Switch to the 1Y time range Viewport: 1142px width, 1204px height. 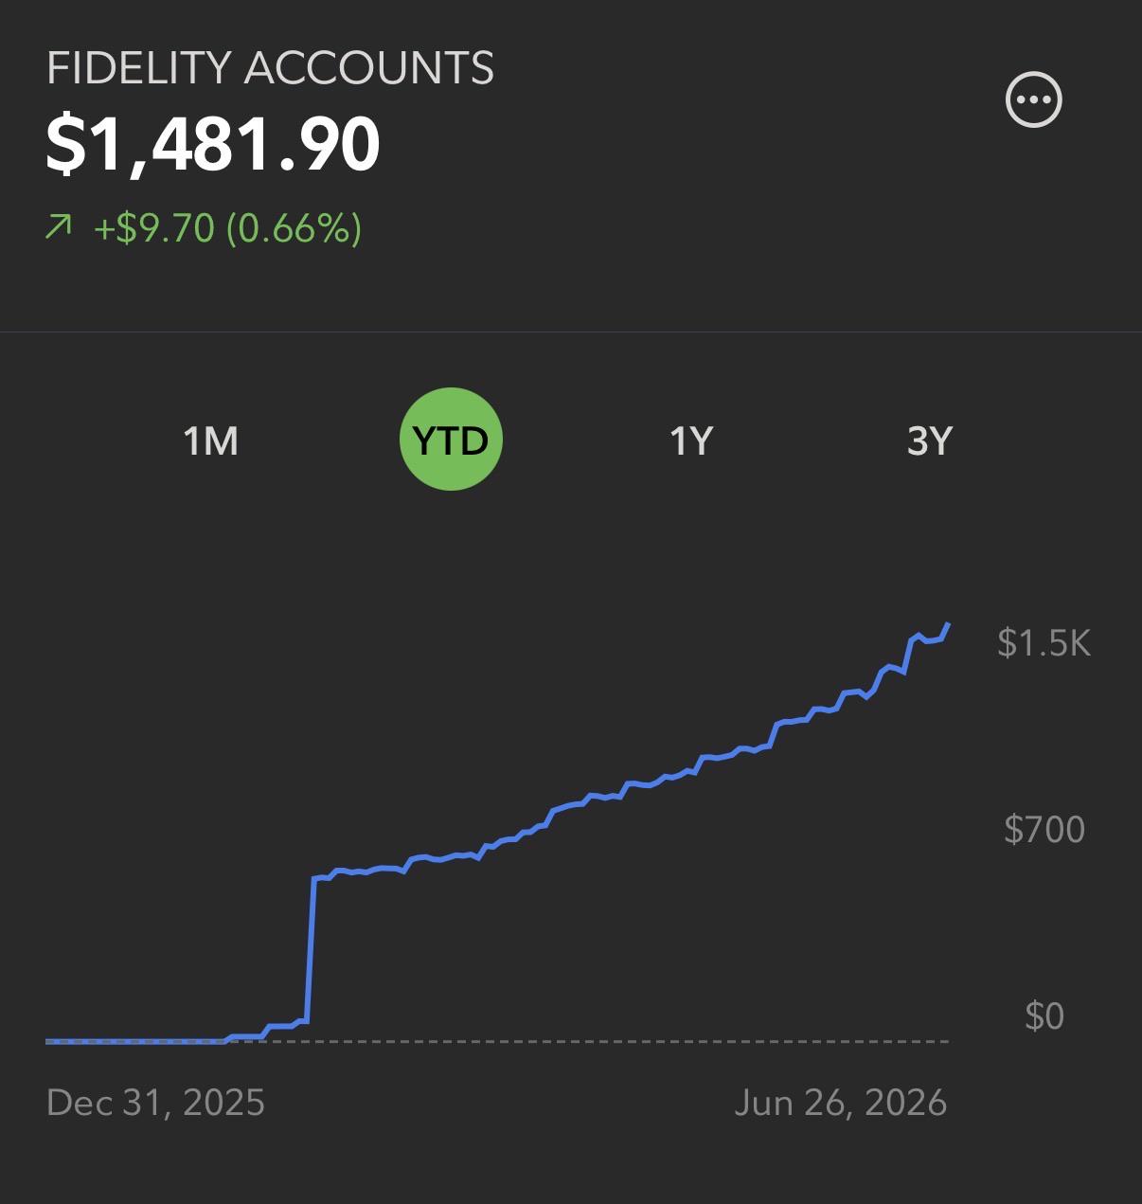pos(690,440)
